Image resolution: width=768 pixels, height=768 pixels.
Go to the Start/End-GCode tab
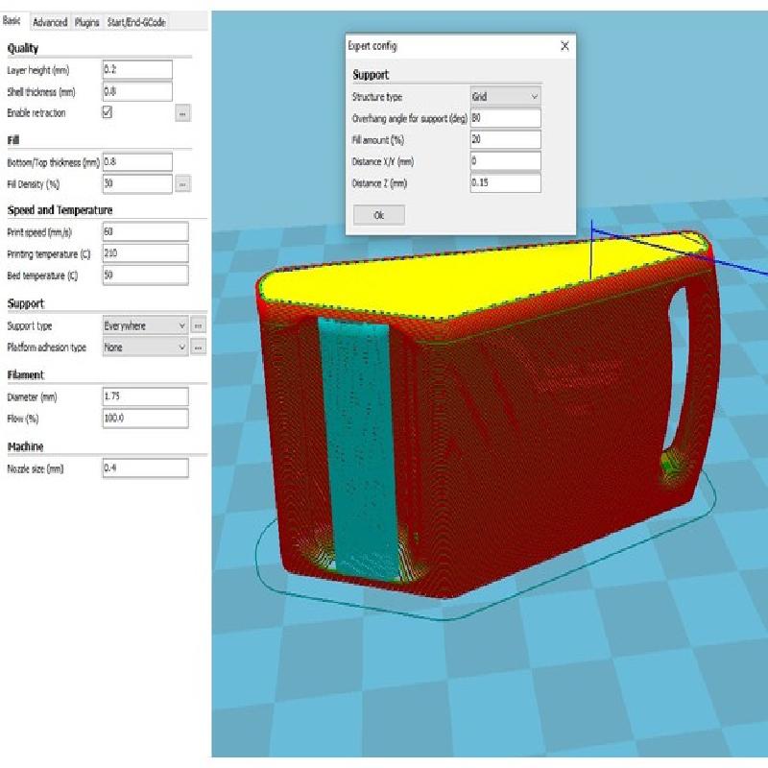point(135,22)
